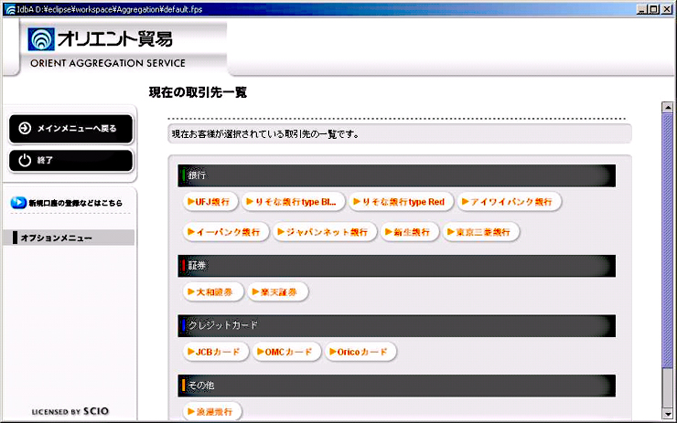Click the circular arrow icon on メインメニュー button
This screenshot has width=677, height=423.
coord(25,128)
